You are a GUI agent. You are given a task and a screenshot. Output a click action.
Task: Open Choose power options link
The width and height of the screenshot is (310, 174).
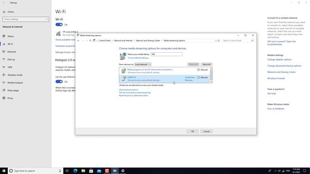point(128,90)
